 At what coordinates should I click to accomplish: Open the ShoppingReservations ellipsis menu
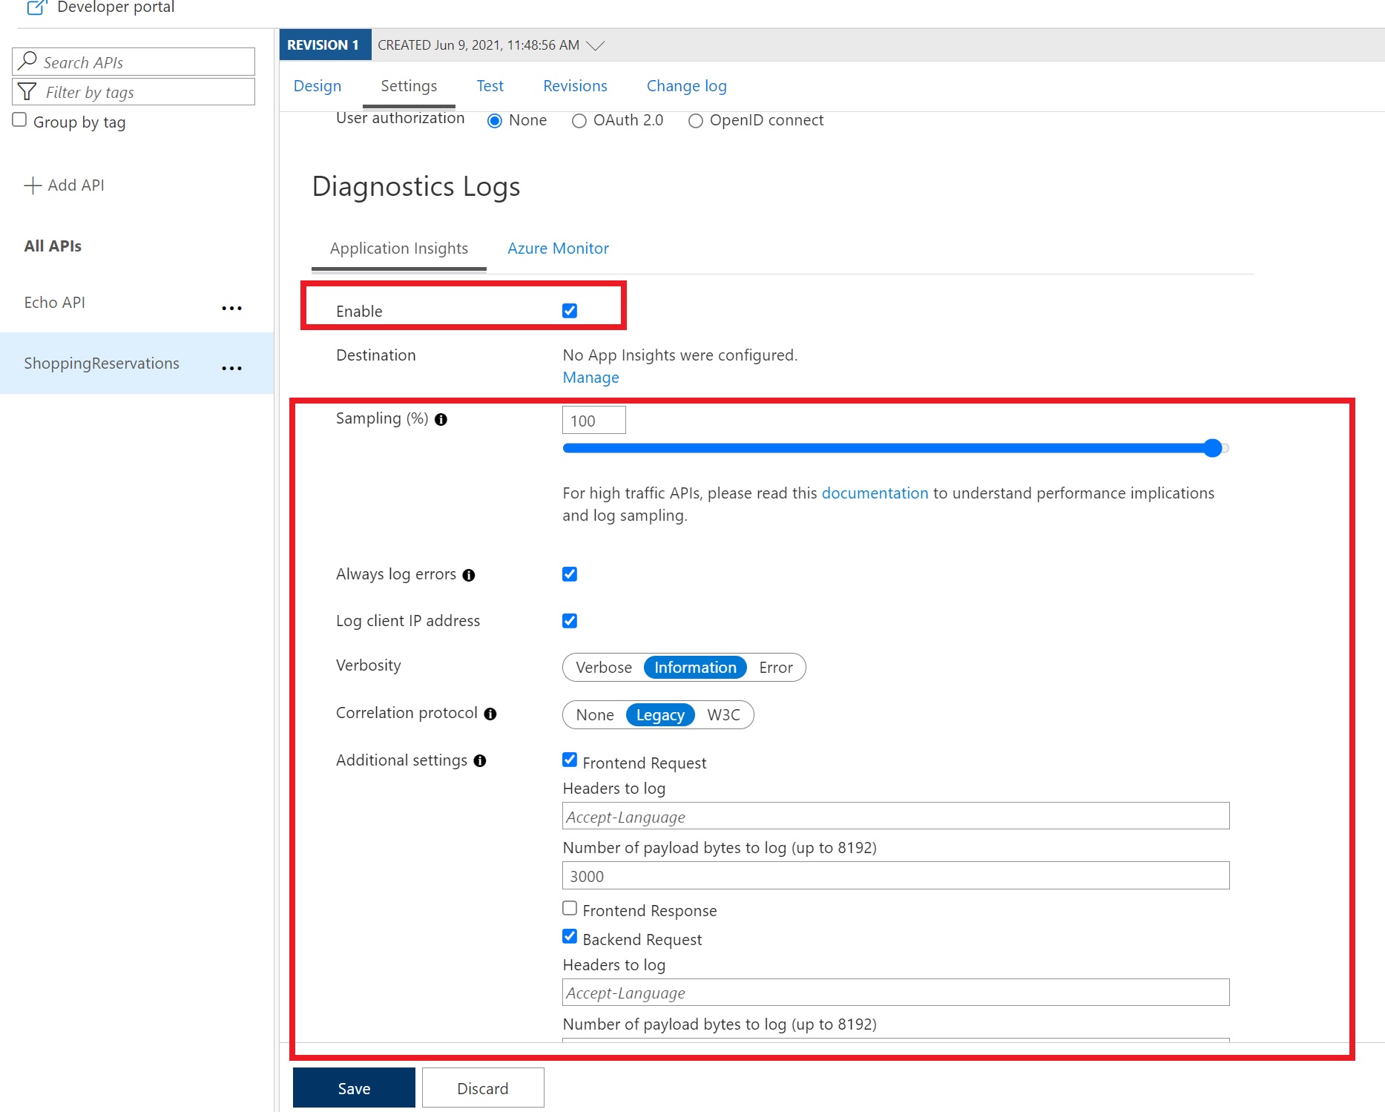(231, 368)
